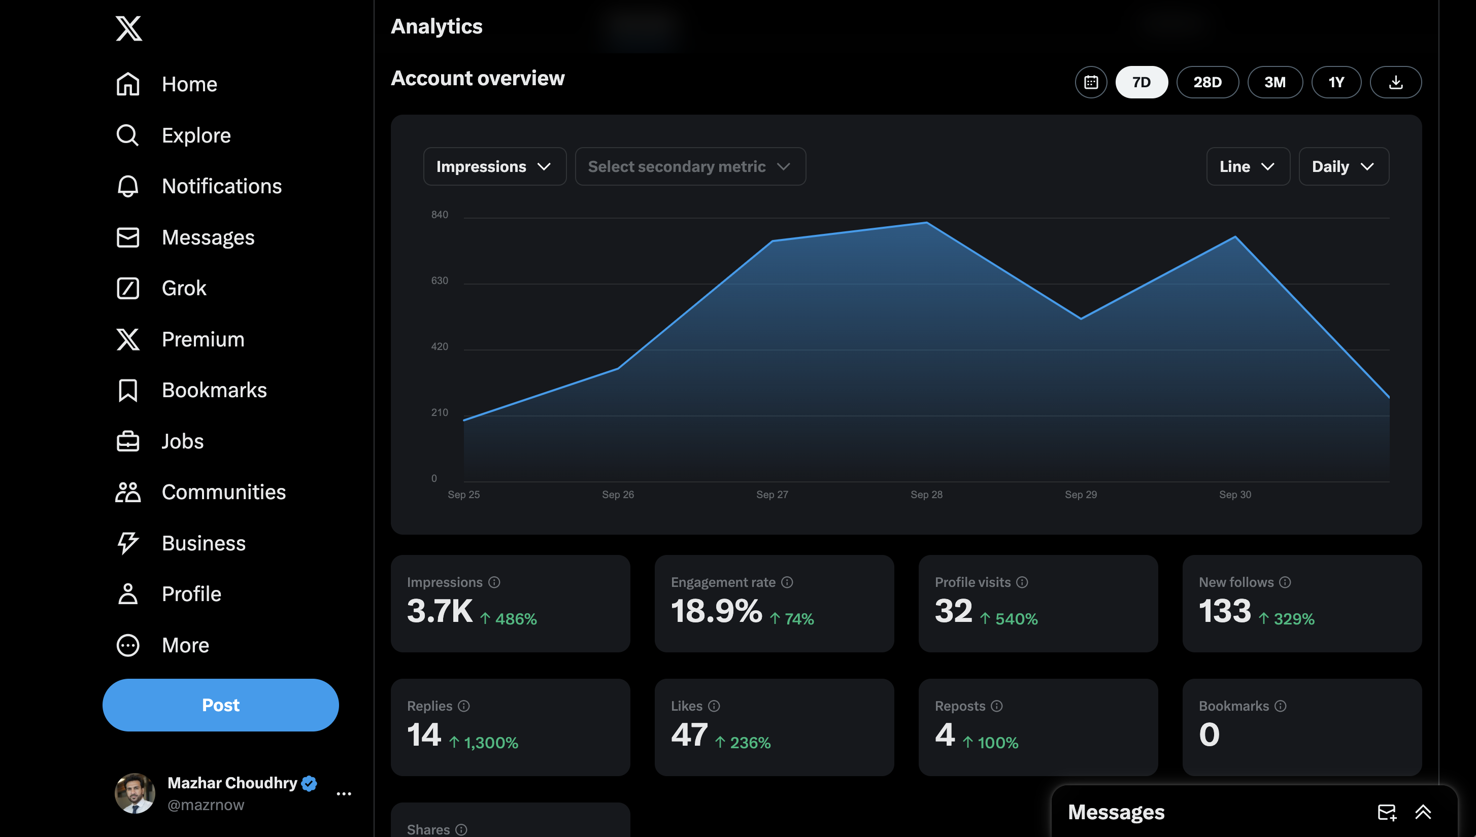Click the Jobs briefcase icon

coord(128,441)
